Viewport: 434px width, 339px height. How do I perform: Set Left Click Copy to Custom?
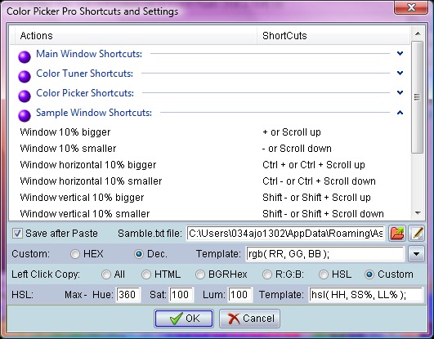[x=369, y=274]
